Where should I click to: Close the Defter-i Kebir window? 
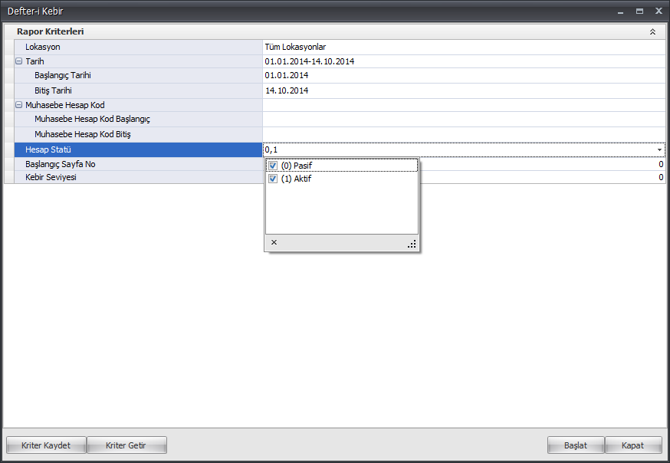click(x=659, y=11)
